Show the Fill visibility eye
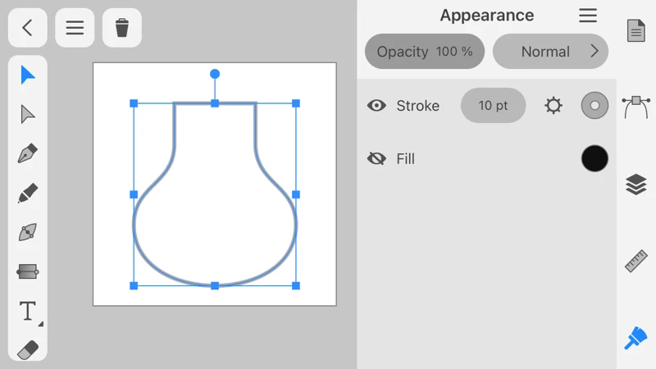656x369 pixels. 376,159
